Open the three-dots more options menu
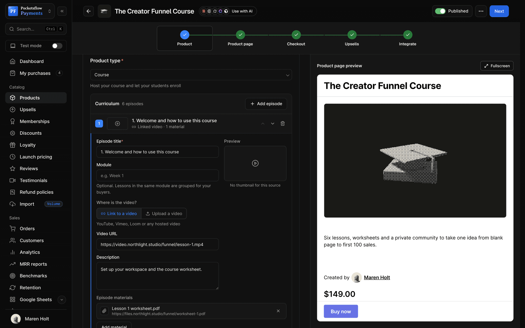The width and height of the screenshot is (525, 328). point(481,11)
